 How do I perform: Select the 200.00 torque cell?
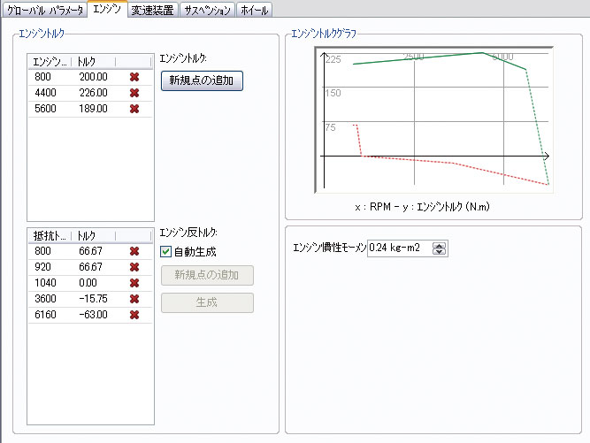click(93, 77)
